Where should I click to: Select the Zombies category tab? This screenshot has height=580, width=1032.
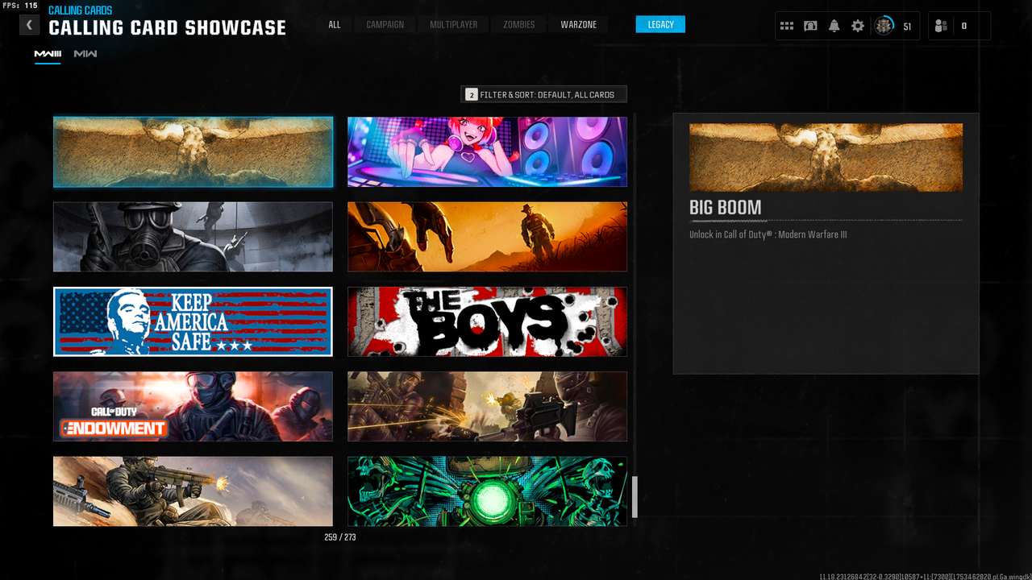(519, 24)
